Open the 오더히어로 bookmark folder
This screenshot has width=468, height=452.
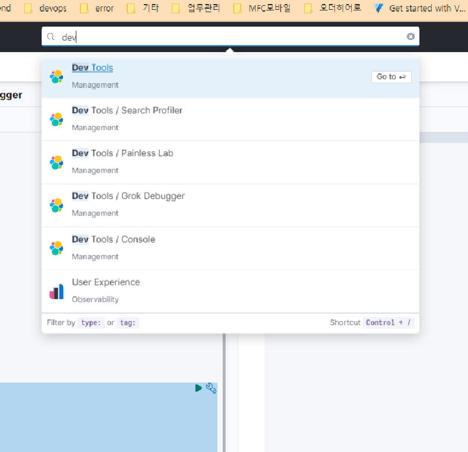click(x=333, y=8)
